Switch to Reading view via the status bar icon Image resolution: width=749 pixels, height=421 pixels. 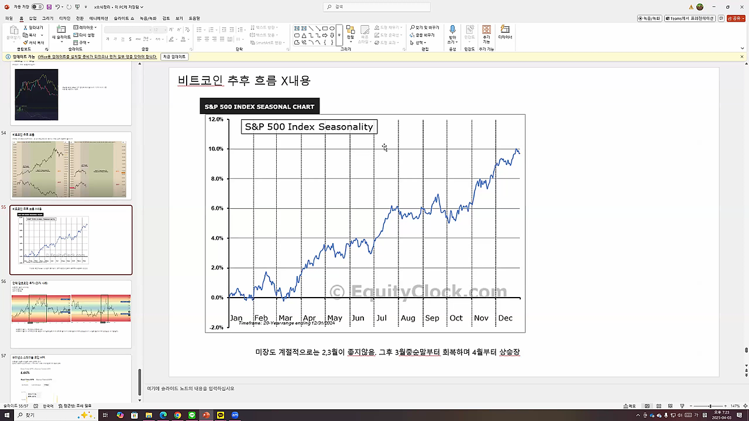671,406
